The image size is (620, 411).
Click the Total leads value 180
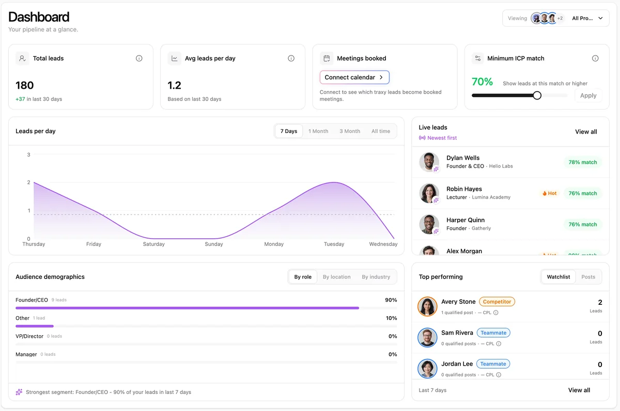[25, 85]
